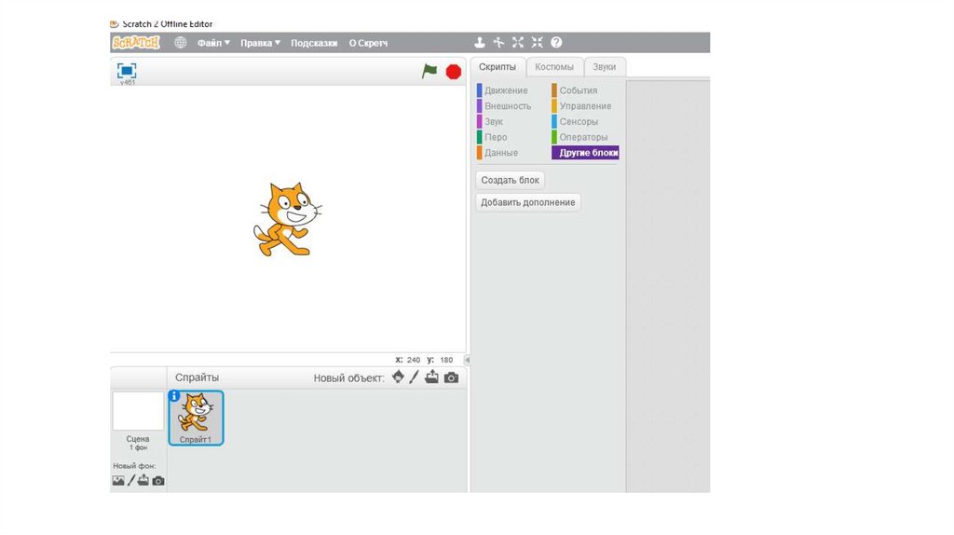Click the red stop button
This screenshot has height=535, width=954.
click(454, 72)
